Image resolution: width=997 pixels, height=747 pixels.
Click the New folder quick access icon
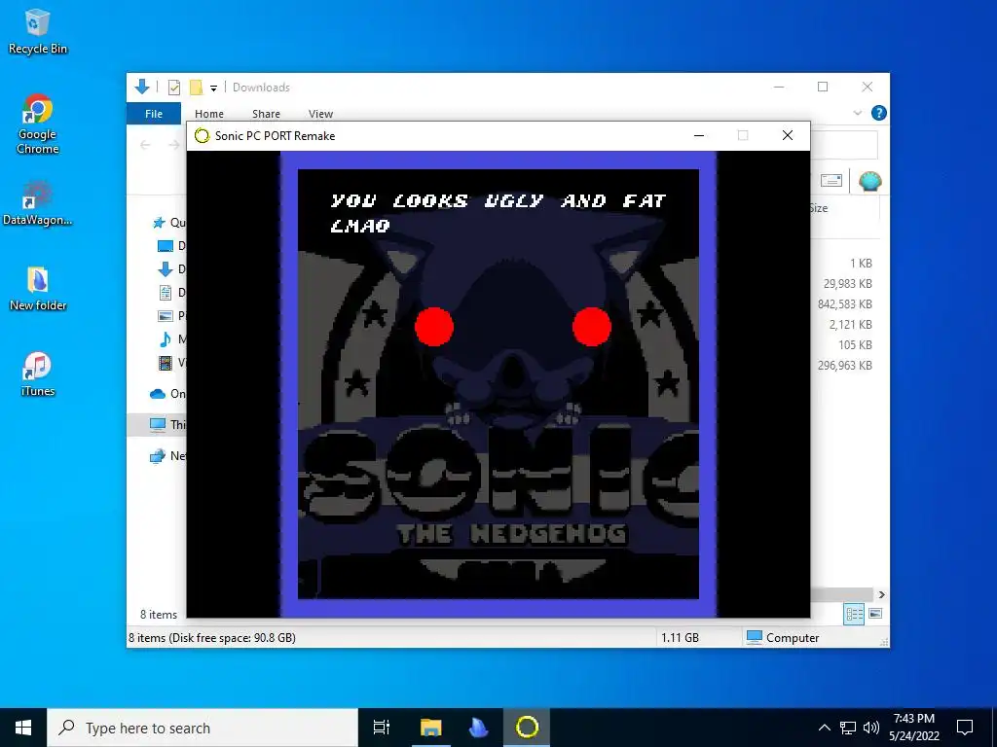pyautogui.click(x=196, y=87)
